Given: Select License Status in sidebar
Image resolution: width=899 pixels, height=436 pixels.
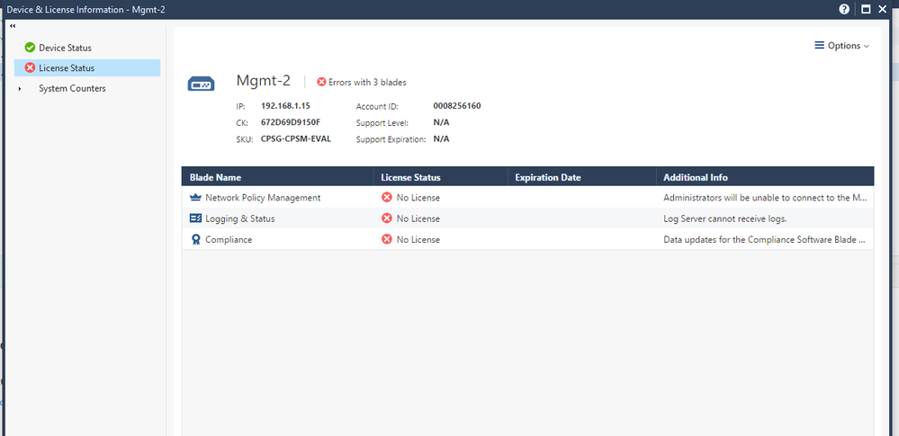Looking at the screenshot, I should point(67,68).
